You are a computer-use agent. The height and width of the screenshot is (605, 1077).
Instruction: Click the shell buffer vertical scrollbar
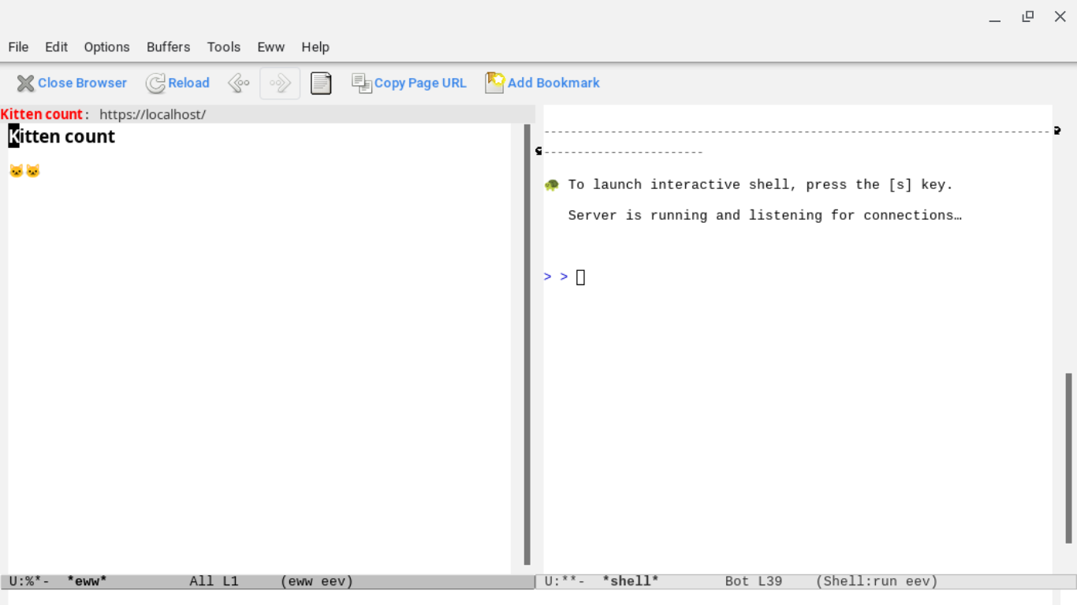[x=1068, y=457]
